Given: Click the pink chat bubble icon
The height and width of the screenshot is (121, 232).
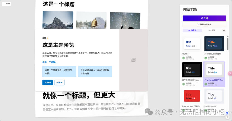Looking at the screenshot, I should [x=230, y=73].
